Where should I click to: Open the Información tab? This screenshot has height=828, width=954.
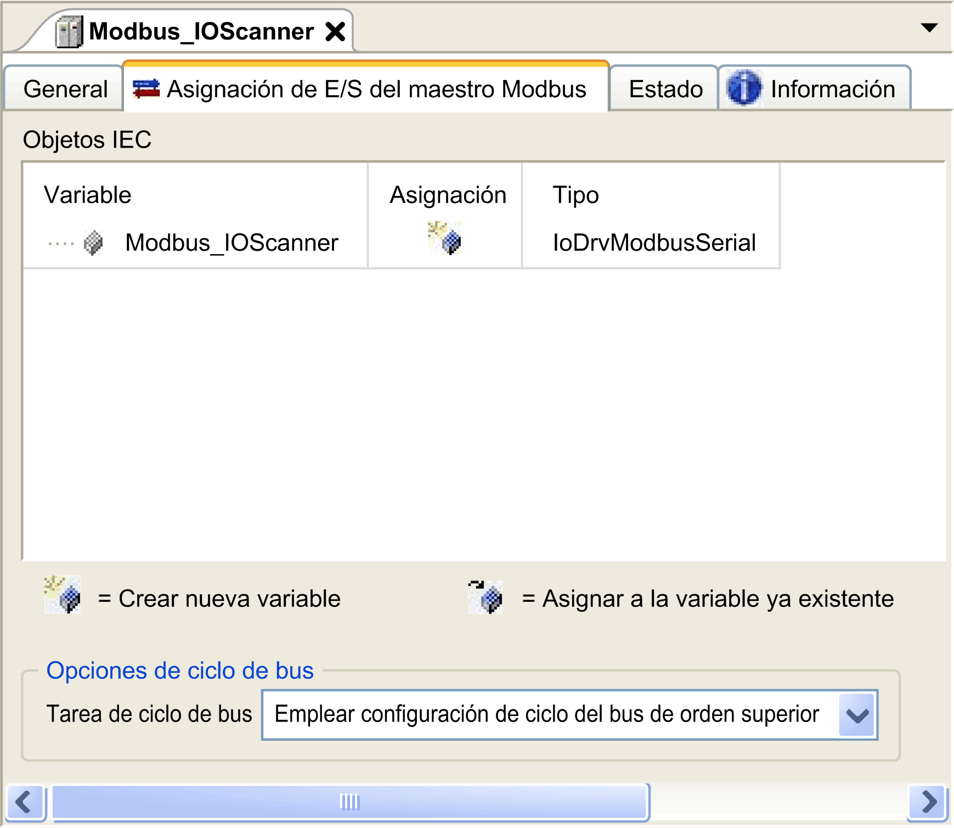832,89
